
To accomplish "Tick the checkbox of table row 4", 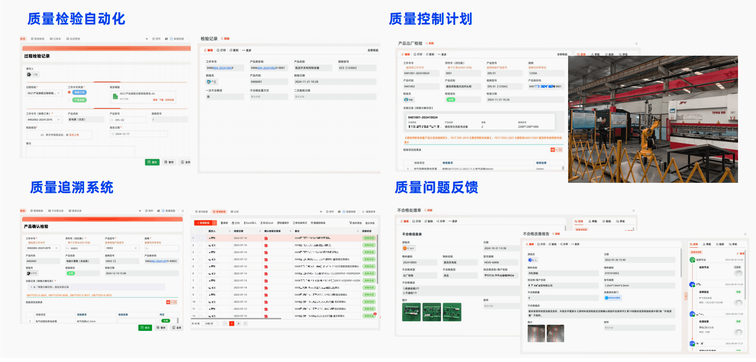I will pos(200,259).
